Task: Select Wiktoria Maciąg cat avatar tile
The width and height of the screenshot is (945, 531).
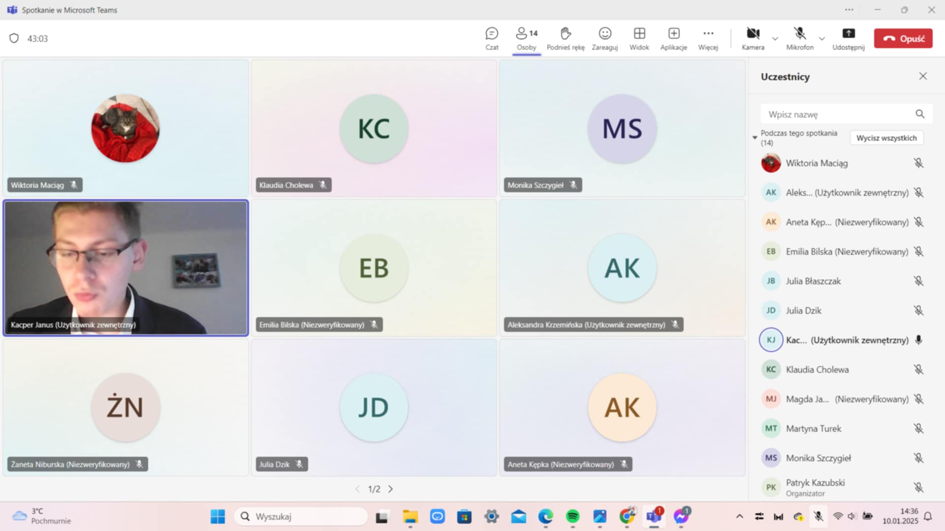Action: pos(126,128)
